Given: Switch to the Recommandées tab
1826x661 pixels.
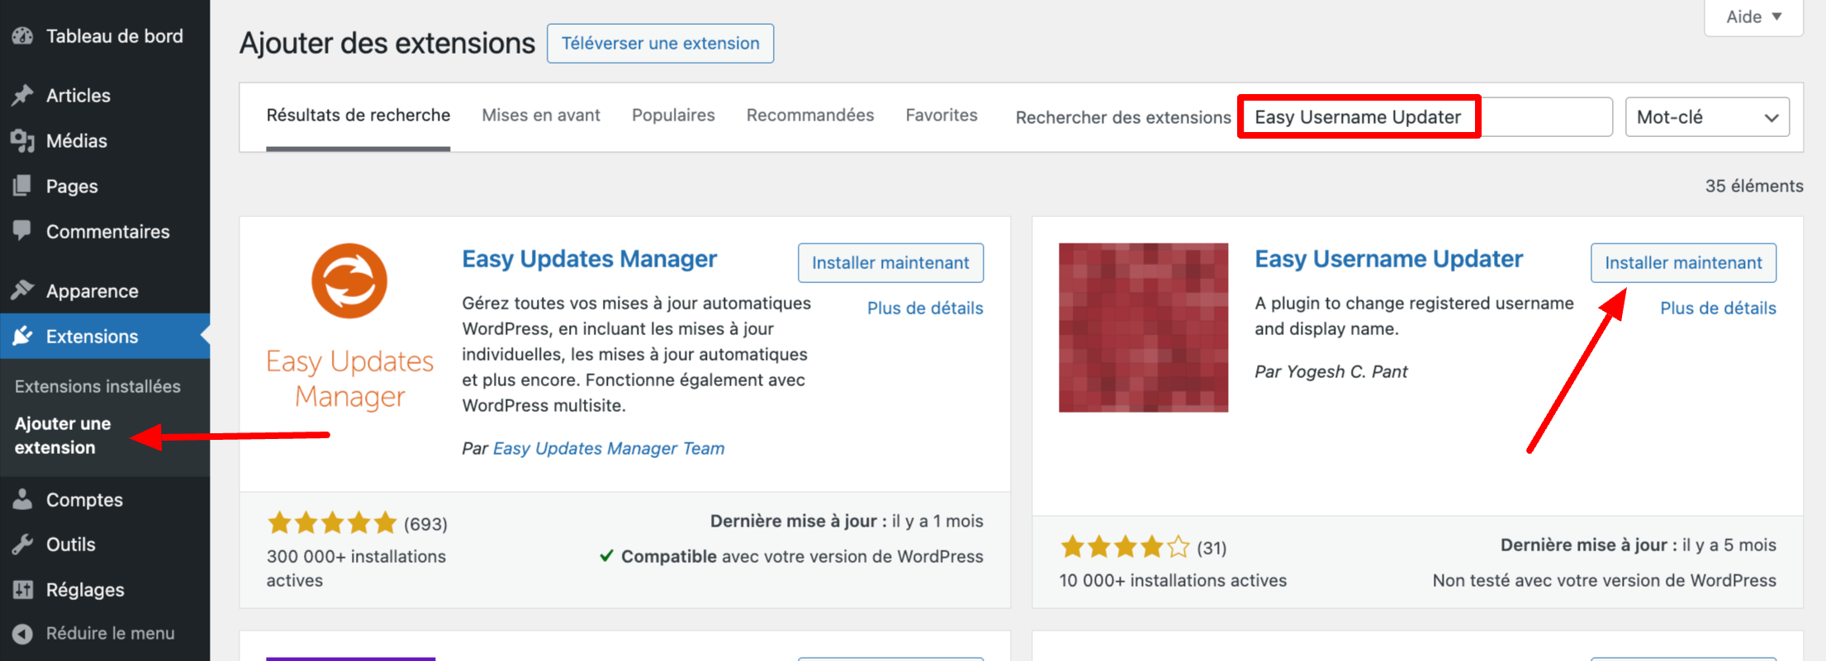Looking at the screenshot, I should click(x=810, y=116).
